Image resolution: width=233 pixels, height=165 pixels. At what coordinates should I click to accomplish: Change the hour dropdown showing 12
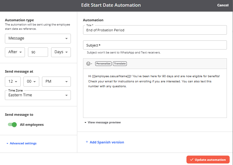point(13,81)
